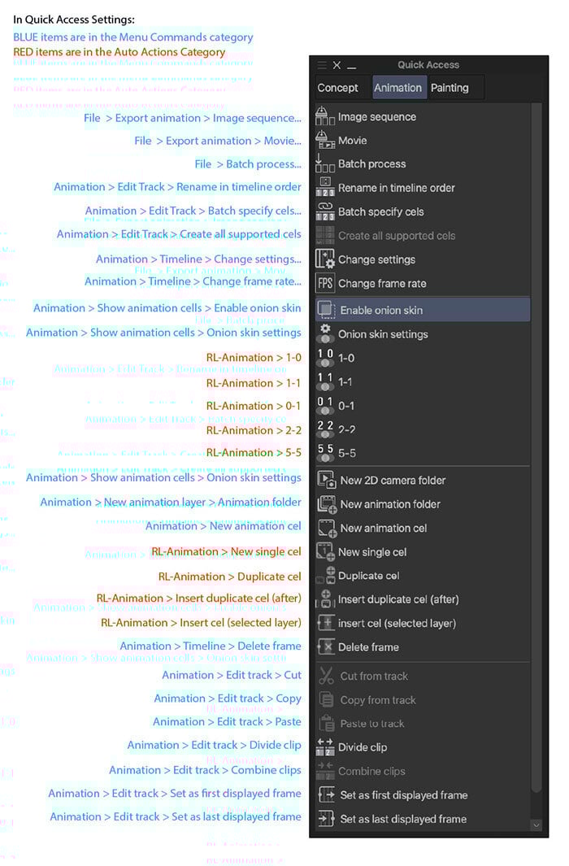Click the "Delete frame" label

[368, 646]
